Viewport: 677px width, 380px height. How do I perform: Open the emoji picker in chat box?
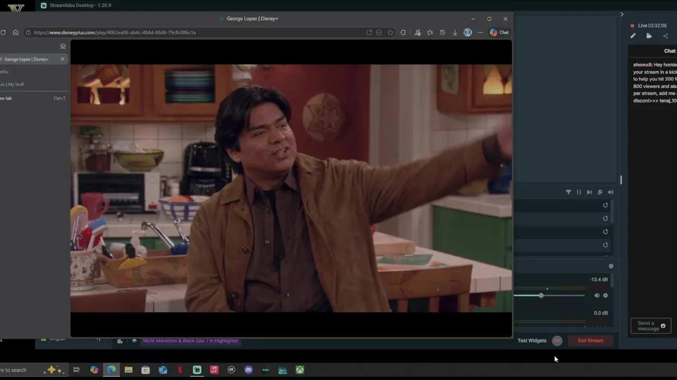(663, 326)
